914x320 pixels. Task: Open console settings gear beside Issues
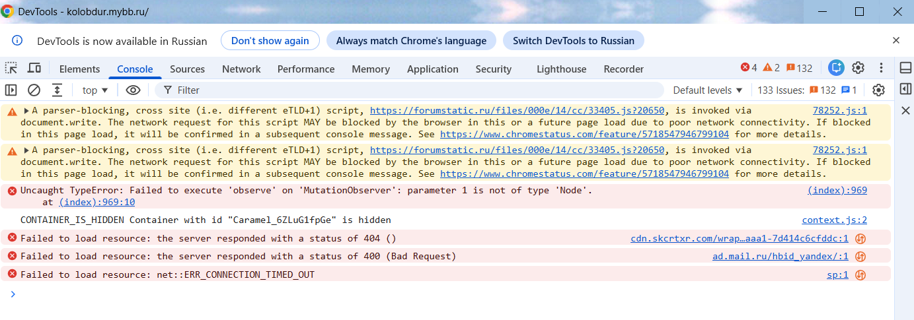pos(878,90)
